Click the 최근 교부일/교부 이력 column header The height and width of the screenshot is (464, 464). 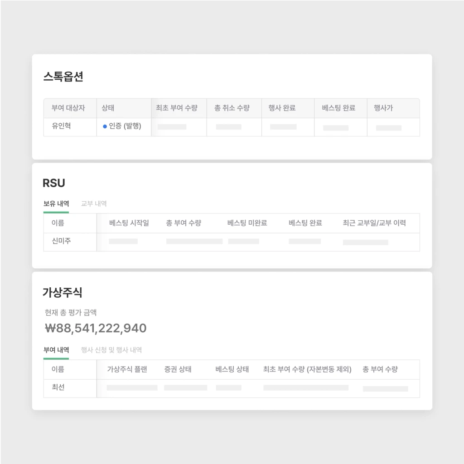[374, 223]
